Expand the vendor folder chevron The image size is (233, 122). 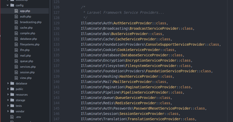(8, 111)
